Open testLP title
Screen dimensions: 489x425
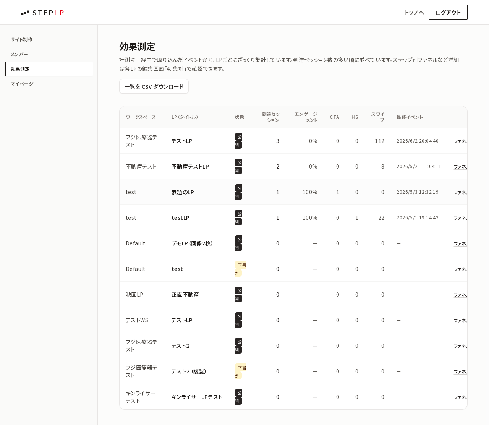click(180, 217)
